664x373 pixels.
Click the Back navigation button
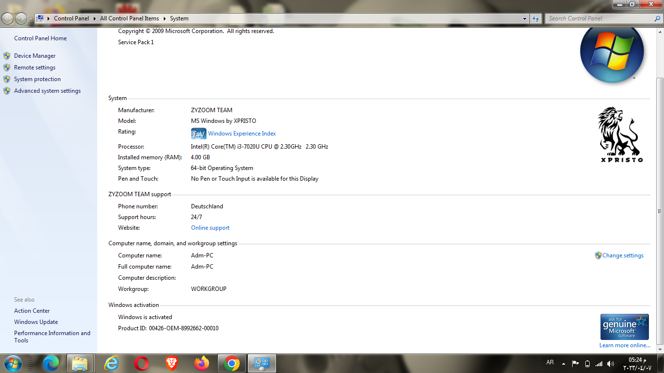coord(8,18)
